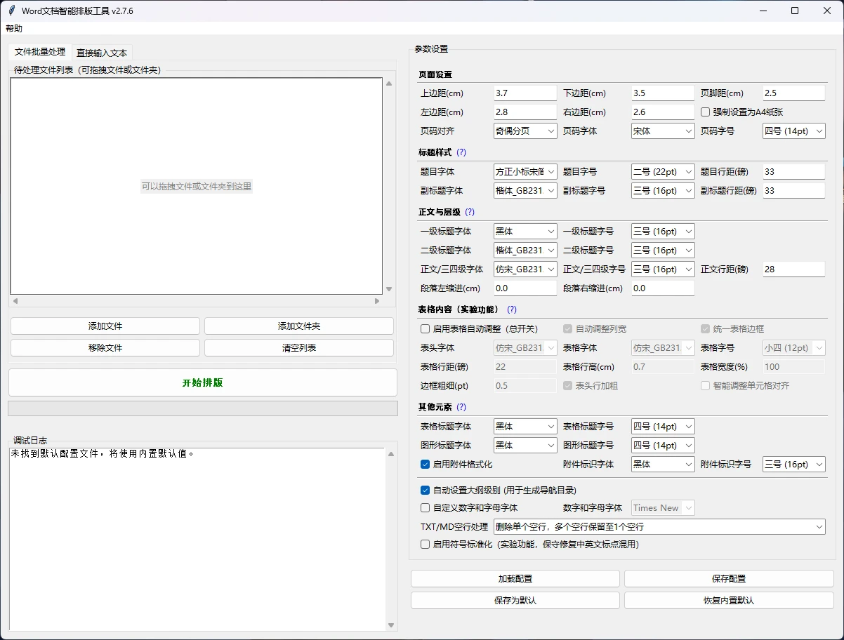
Task: Click 加载配置 button
Action: click(x=515, y=579)
